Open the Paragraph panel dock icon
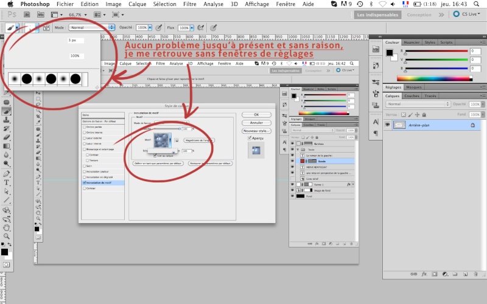The width and height of the screenshot is (487, 304). (376, 133)
